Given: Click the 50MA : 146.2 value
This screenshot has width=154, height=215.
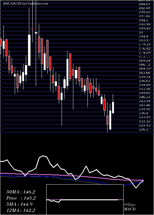Looking at the screenshot, I should point(21,192).
